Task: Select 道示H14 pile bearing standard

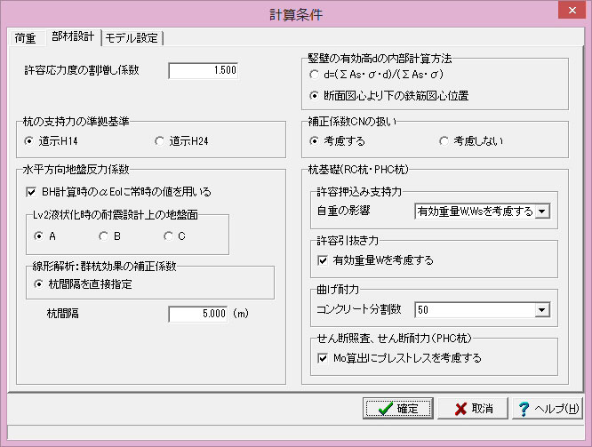Action: point(51,141)
